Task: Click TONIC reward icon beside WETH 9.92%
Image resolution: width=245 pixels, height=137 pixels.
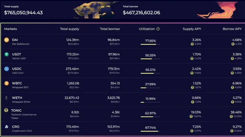Action: click(x=232, y=102)
